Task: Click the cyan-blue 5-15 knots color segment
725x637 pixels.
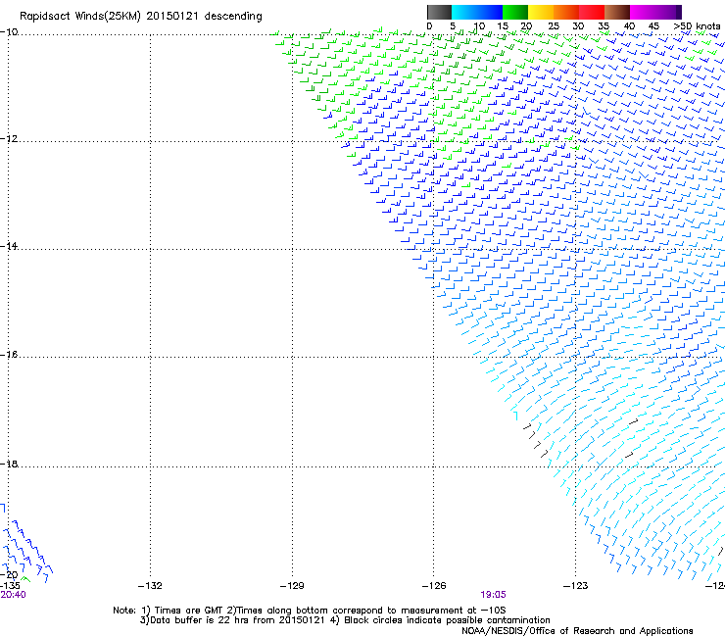Action: (x=477, y=12)
